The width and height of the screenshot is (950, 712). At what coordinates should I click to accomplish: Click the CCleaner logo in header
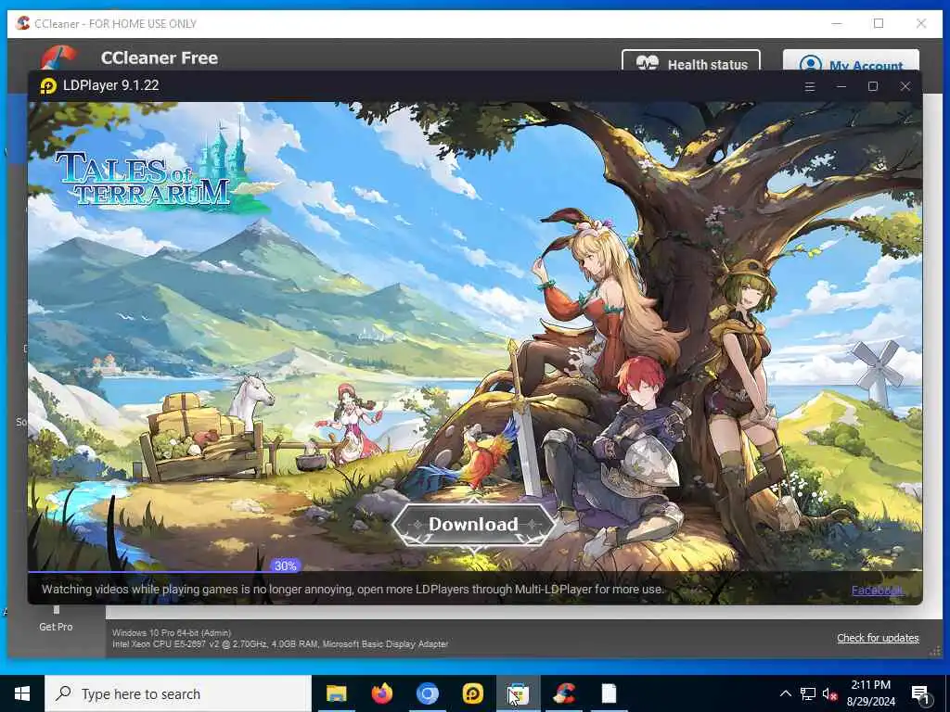58,57
